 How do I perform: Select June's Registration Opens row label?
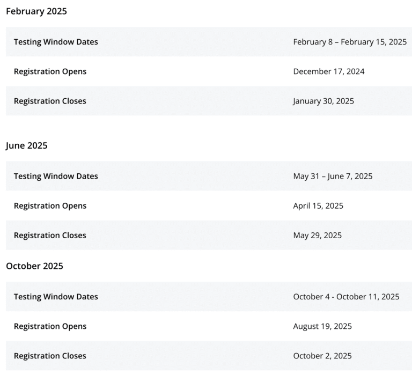[50, 205]
